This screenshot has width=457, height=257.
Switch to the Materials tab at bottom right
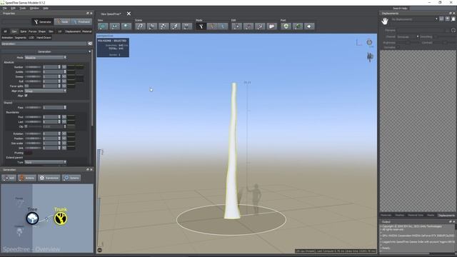click(386, 216)
